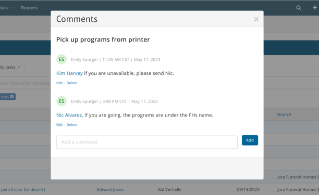
Task: Click the 11:05 AM CST timestamp text
Action: click(116, 59)
